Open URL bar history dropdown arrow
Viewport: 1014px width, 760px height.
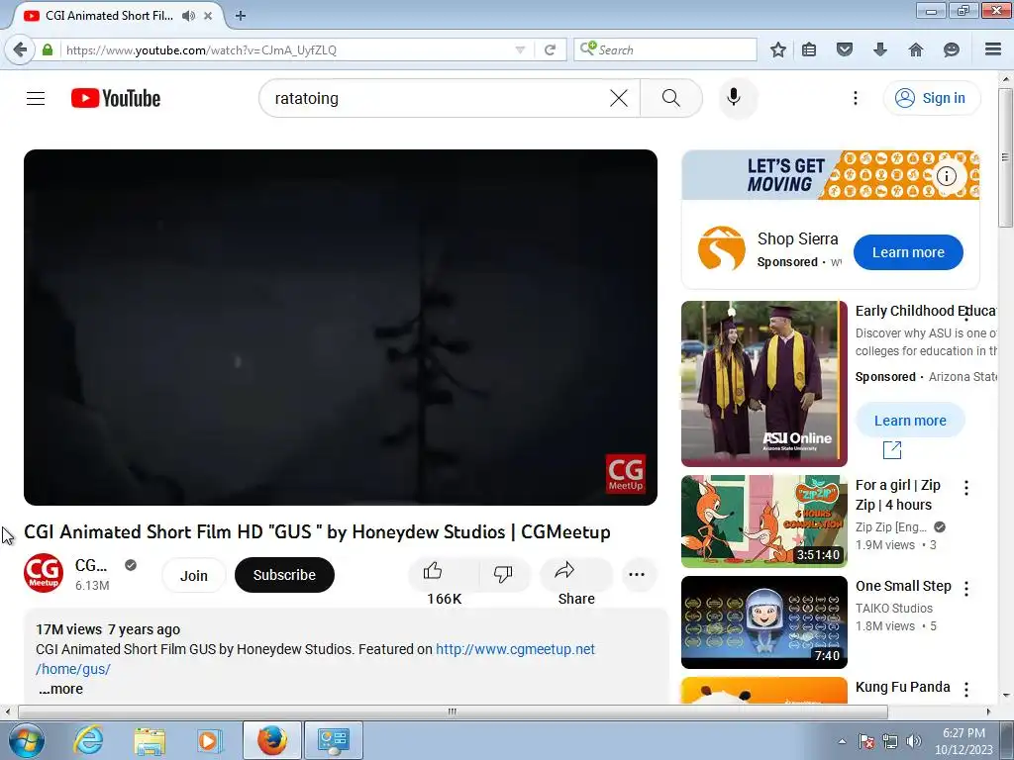(x=520, y=49)
